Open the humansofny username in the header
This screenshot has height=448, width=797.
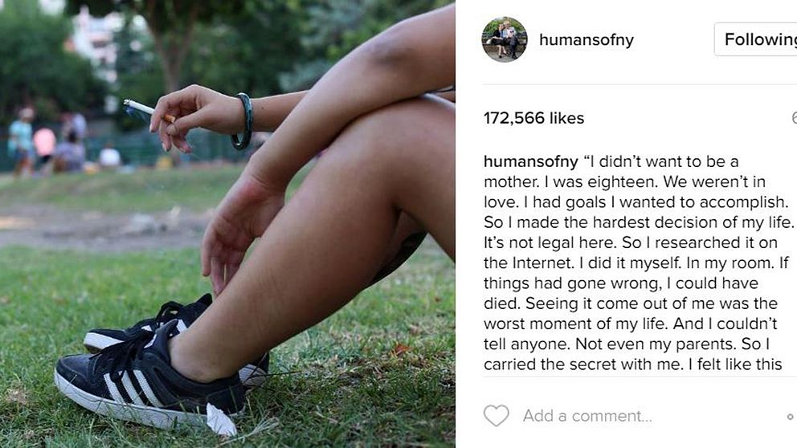(x=586, y=39)
